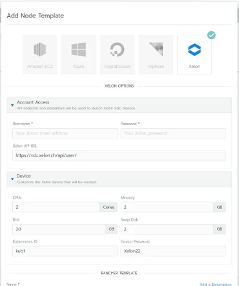Click the green checkmark badge on Xelon
This screenshot has height=286, width=239.
211,35
